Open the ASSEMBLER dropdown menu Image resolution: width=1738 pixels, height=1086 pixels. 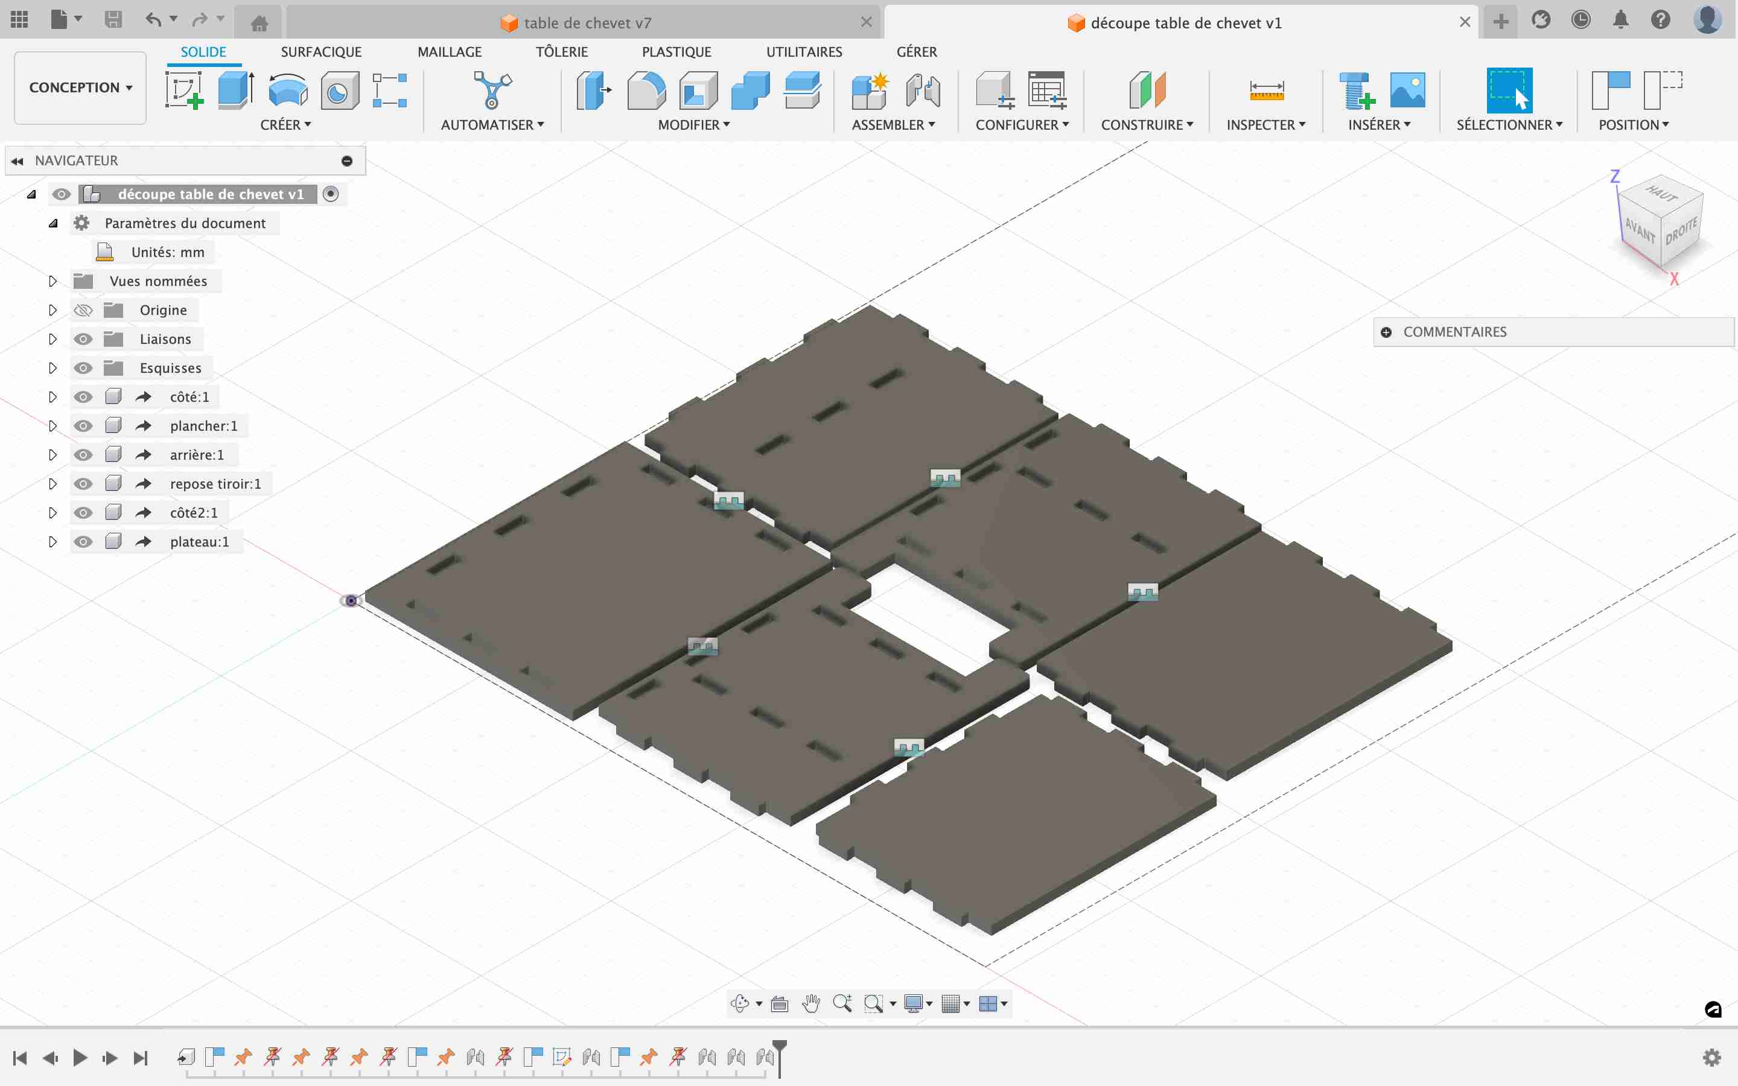(x=893, y=125)
